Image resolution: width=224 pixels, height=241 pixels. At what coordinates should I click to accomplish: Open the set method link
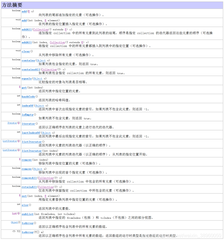click(24, 196)
